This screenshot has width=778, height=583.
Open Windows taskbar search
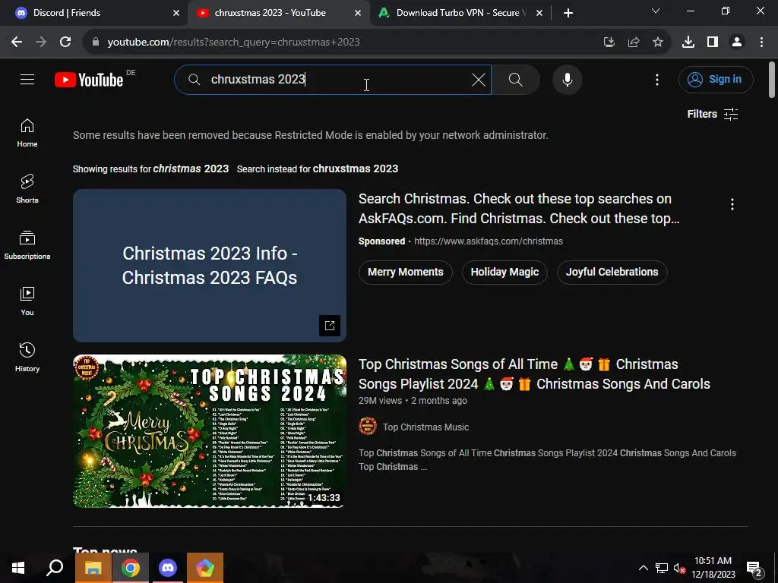click(55, 568)
